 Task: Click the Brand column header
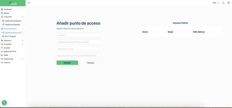coord(145,32)
